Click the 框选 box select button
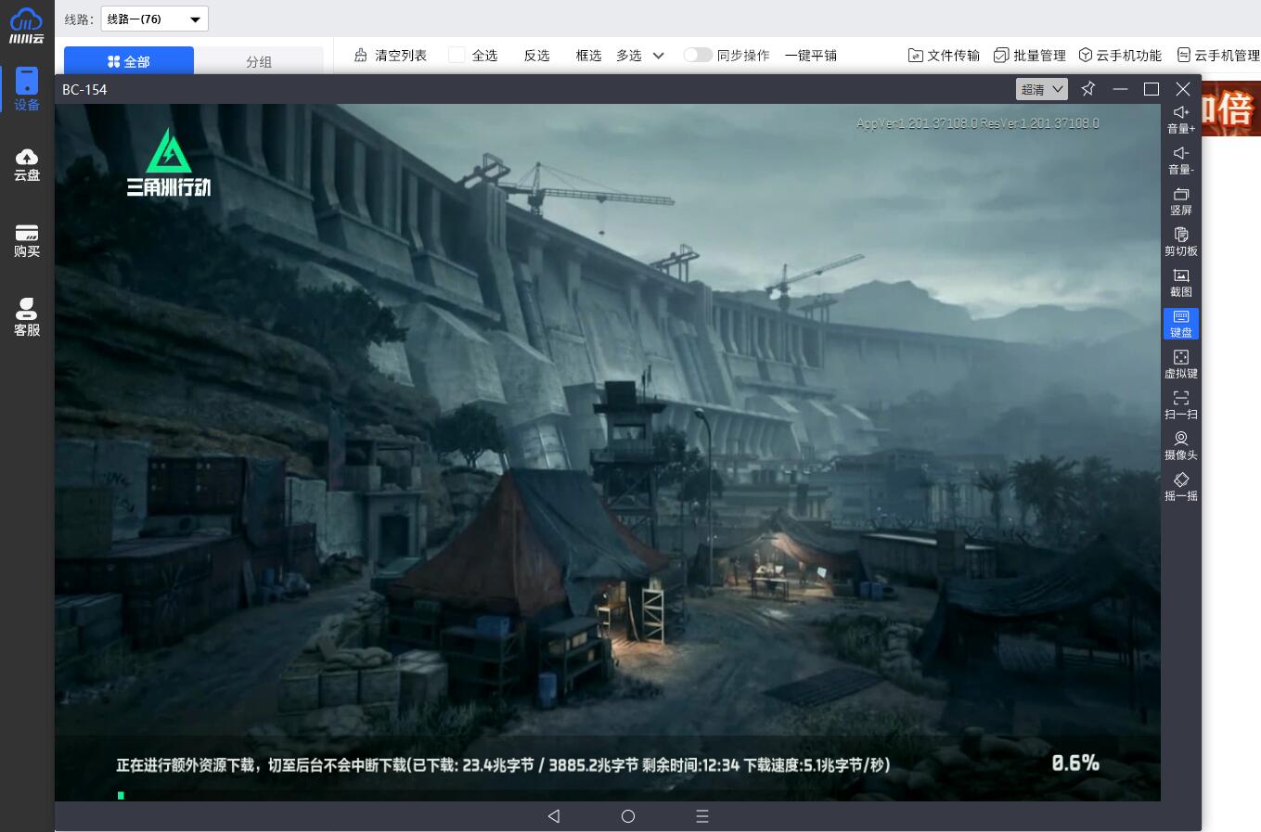 pyautogui.click(x=588, y=56)
